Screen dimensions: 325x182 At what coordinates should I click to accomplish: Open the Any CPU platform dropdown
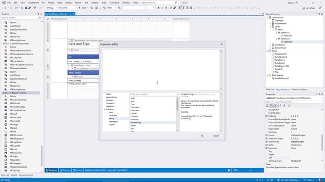[x=68, y=8]
